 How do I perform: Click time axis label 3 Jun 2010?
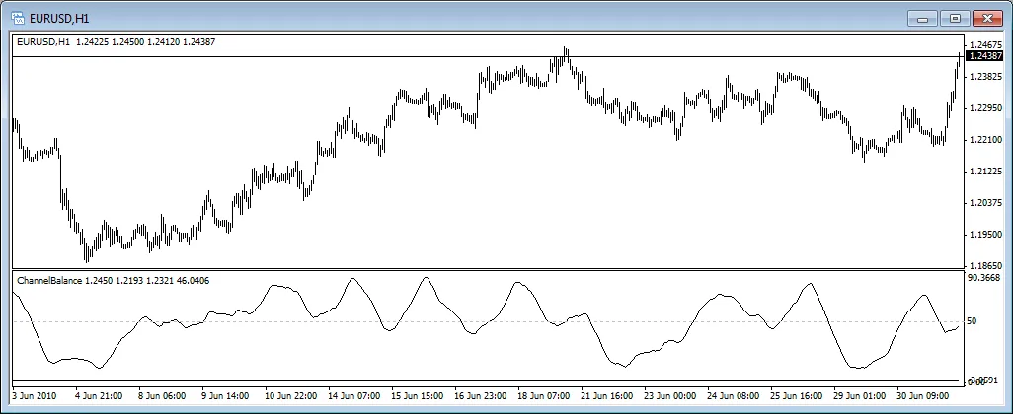35,395
